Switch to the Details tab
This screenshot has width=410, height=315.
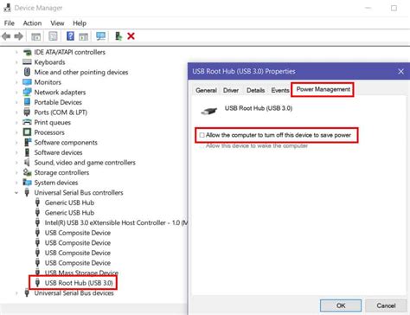pos(255,90)
